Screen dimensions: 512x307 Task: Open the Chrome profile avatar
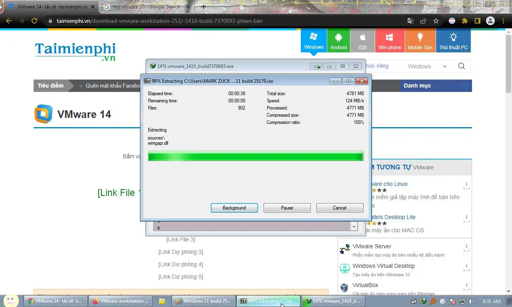tap(490, 21)
